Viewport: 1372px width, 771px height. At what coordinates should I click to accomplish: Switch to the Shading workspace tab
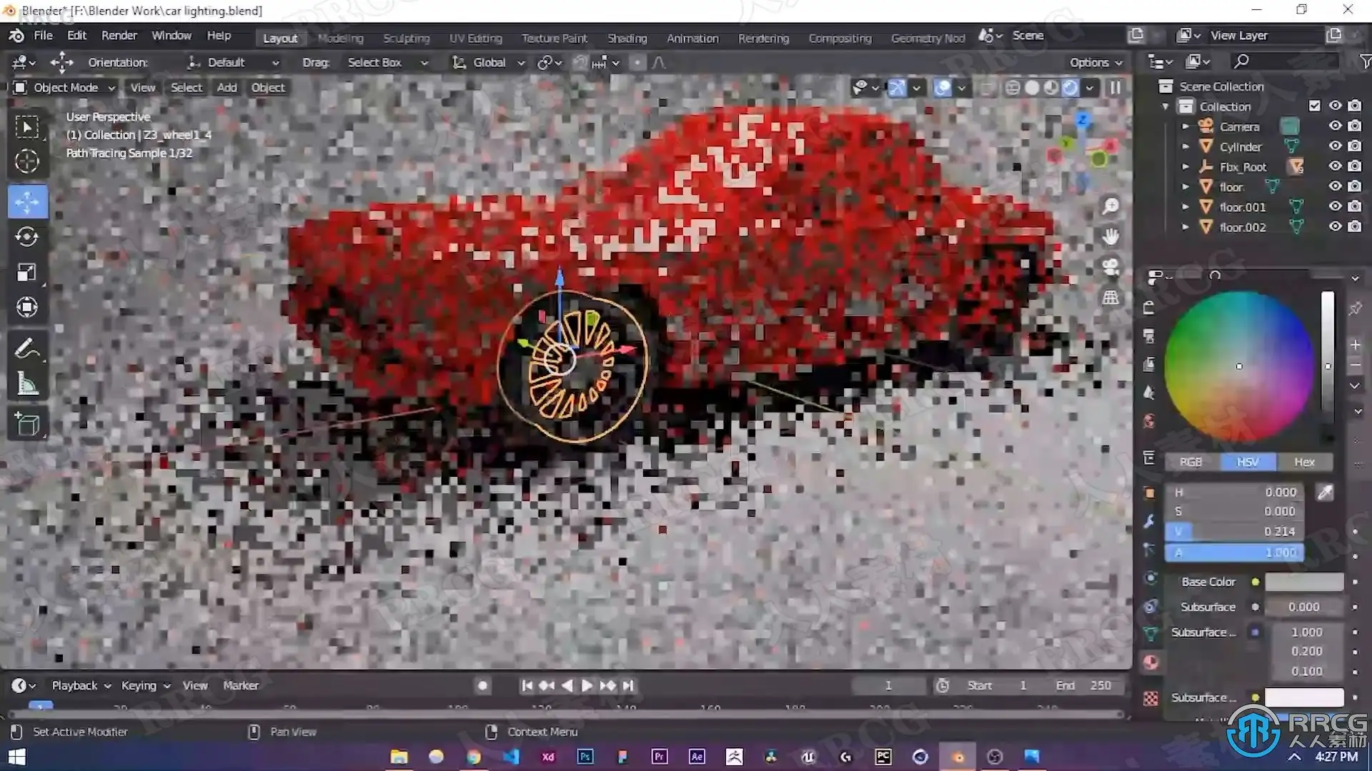click(x=627, y=39)
